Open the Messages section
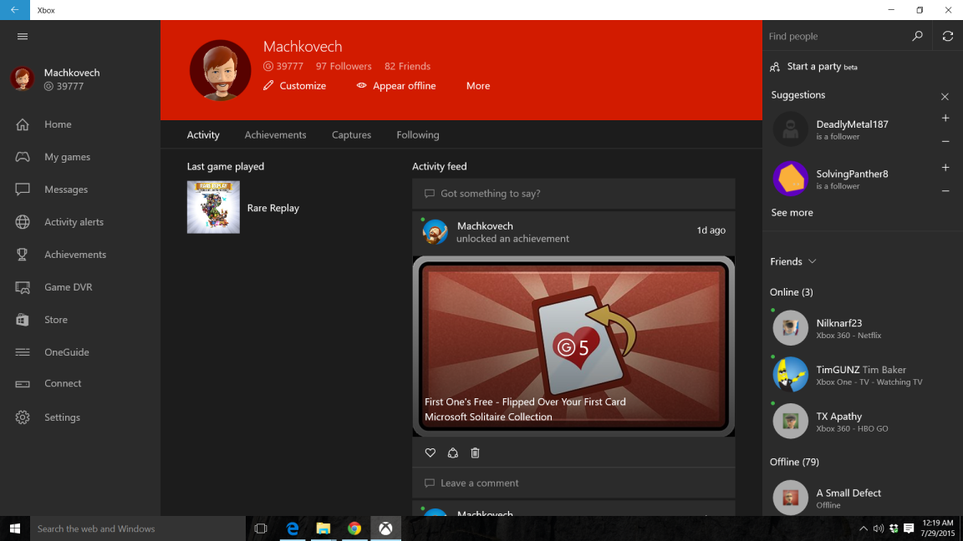Image resolution: width=963 pixels, height=541 pixels. pos(67,189)
